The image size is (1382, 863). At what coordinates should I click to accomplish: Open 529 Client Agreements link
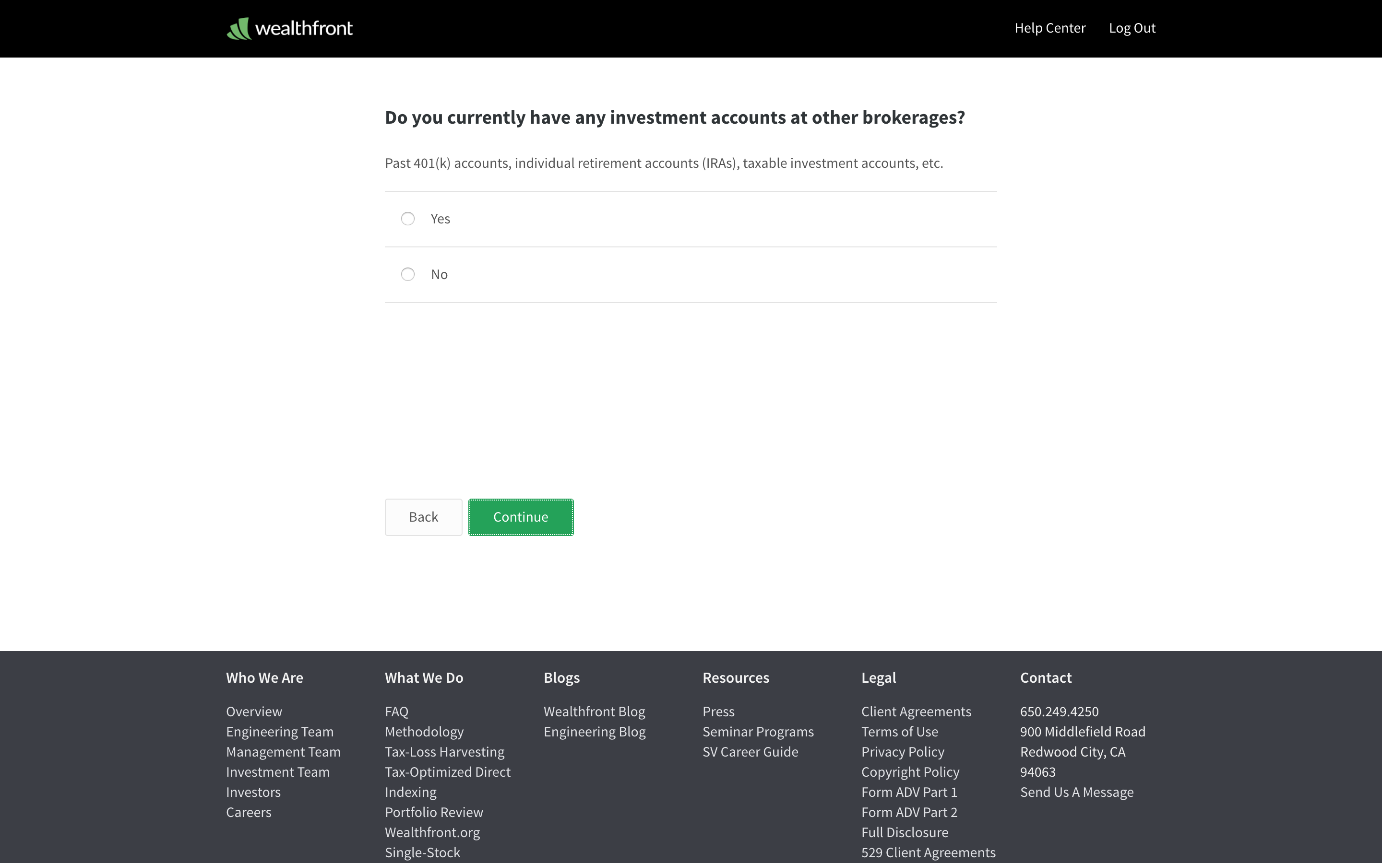click(928, 852)
